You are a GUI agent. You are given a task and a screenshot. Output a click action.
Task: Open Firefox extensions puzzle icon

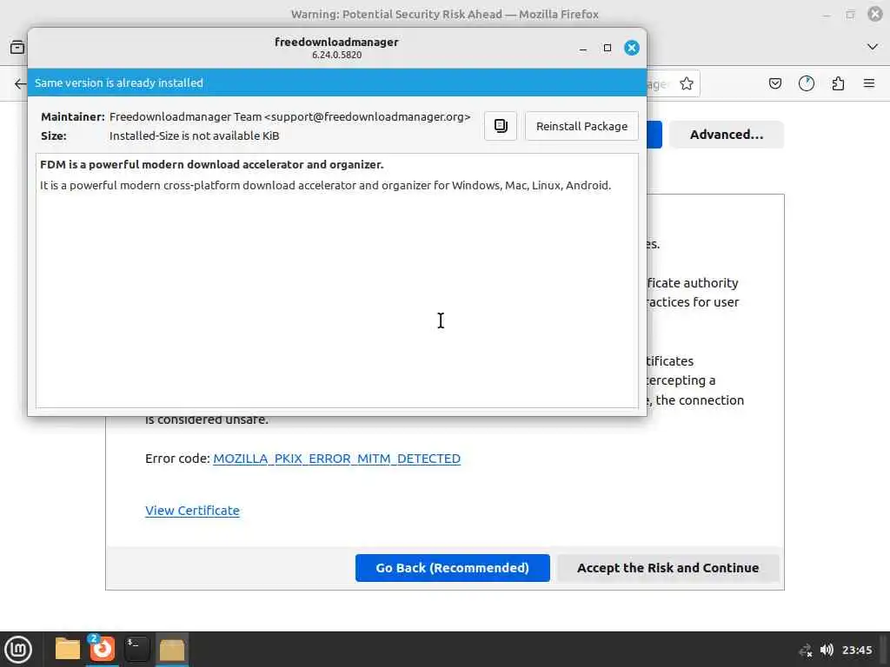(838, 84)
